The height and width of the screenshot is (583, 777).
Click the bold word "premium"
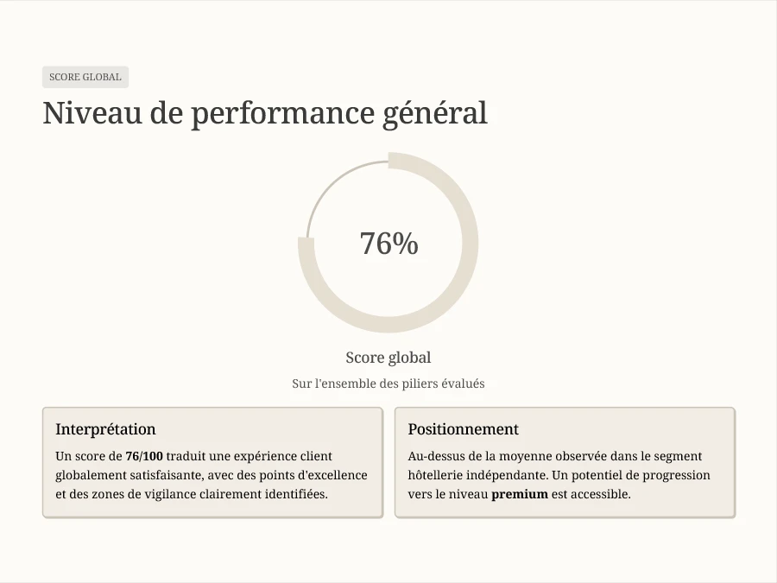[520, 495]
